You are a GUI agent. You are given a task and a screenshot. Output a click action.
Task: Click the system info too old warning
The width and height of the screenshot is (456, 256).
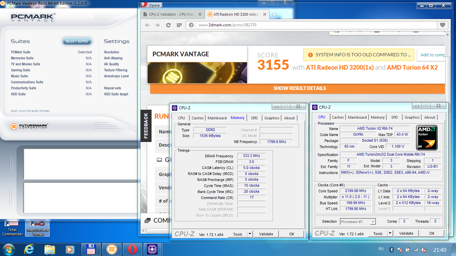click(x=359, y=55)
